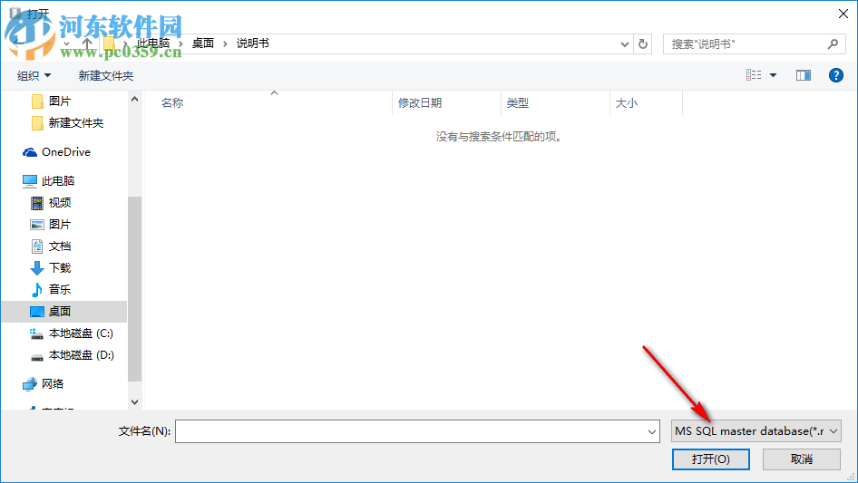Screen dimensions: 858x483
Task: Open the 组织 dropdown menu
Action: click(x=34, y=75)
